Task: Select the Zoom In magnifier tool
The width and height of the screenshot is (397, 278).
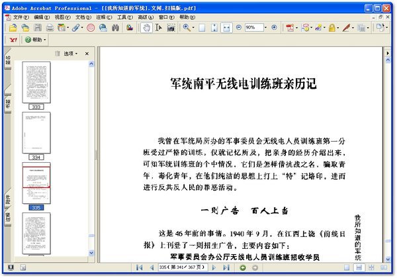Action: pyautogui.click(x=187, y=28)
